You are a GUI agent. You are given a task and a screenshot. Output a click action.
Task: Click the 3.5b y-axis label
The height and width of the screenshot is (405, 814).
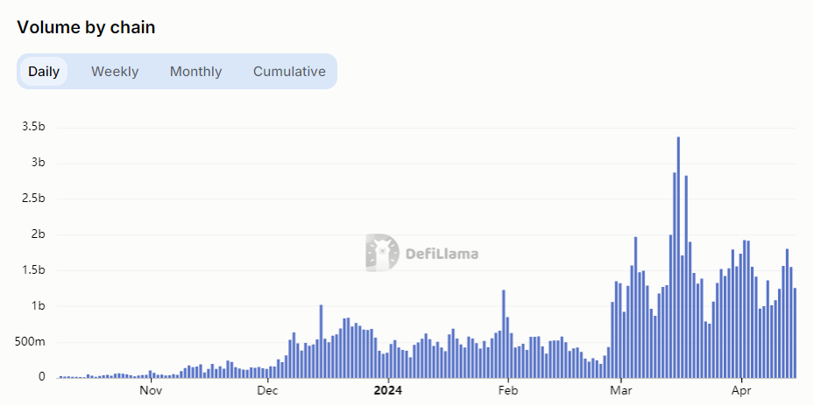[x=33, y=128]
